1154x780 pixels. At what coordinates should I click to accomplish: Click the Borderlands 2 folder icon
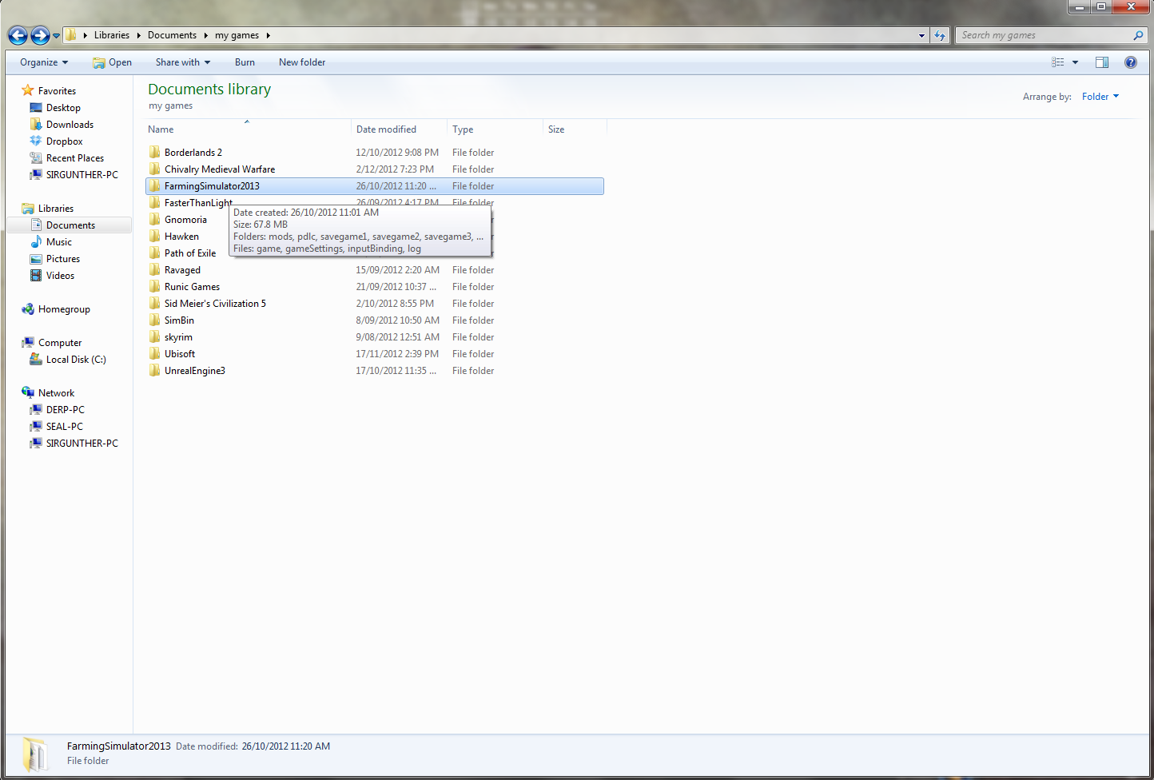[x=155, y=152]
